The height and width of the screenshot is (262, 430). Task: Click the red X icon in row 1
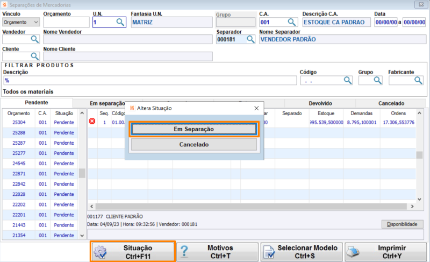coord(92,121)
